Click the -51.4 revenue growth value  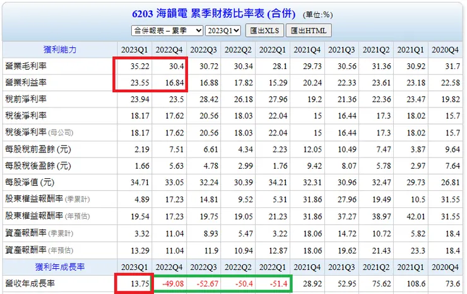[278, 283]
